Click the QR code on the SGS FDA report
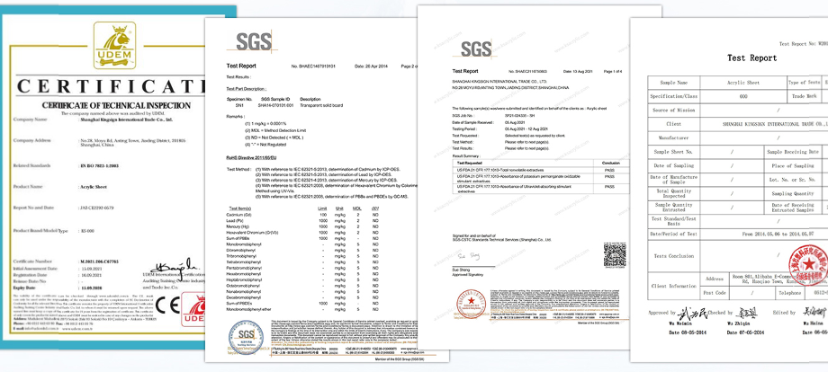The height and width of the screenshot is (372, 828). 615,254
